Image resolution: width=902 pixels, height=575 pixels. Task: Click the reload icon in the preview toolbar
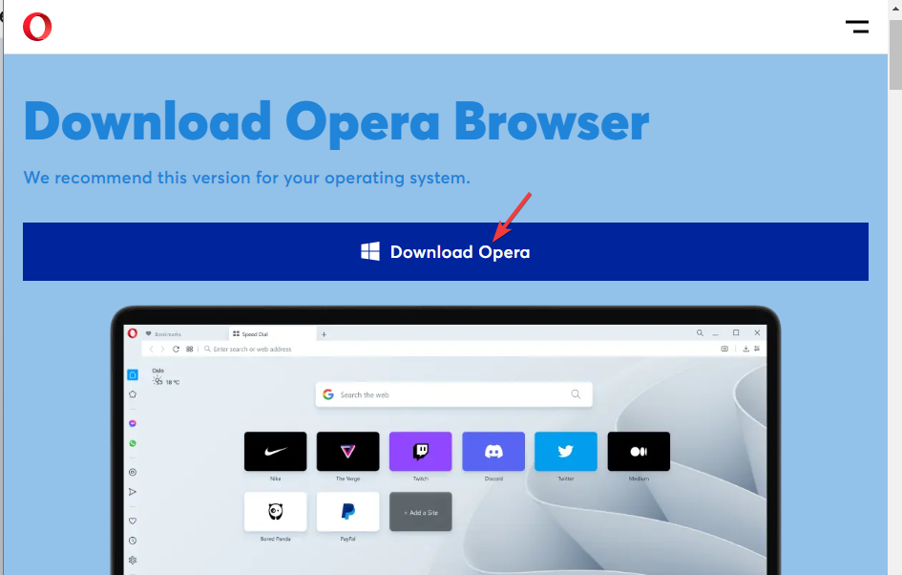(176, 349)
